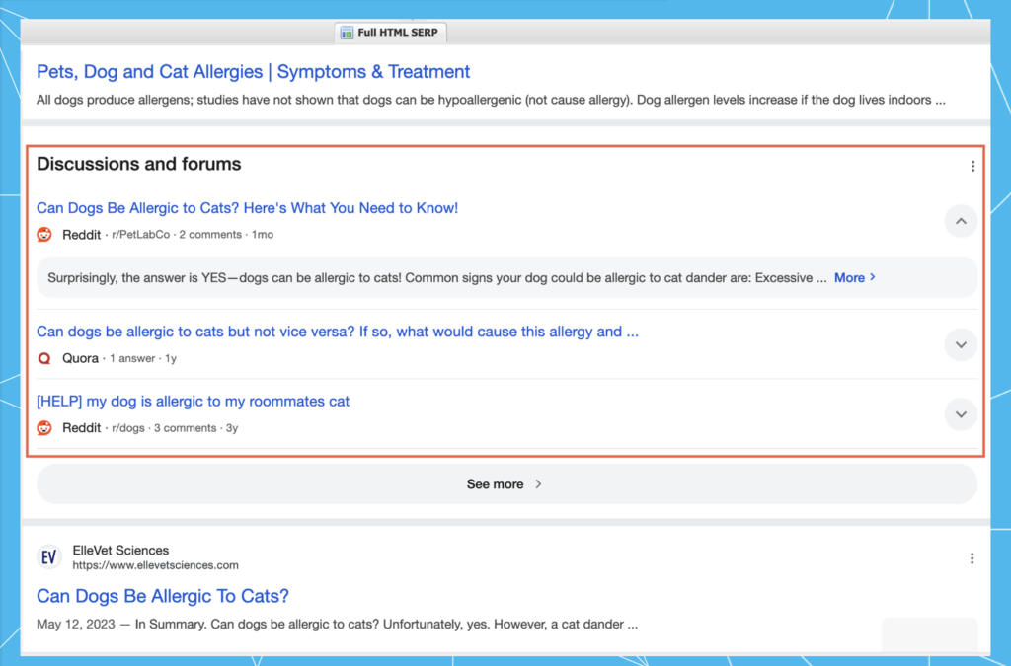Open the HELP my dog is allergic thread
The height and width of the screenshot is (666, 1011).
(x=193, y=401)
